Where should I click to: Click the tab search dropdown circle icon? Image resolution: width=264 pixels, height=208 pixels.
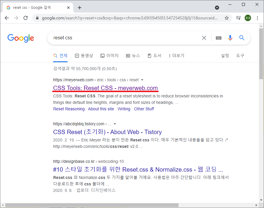tap(217, 8)
